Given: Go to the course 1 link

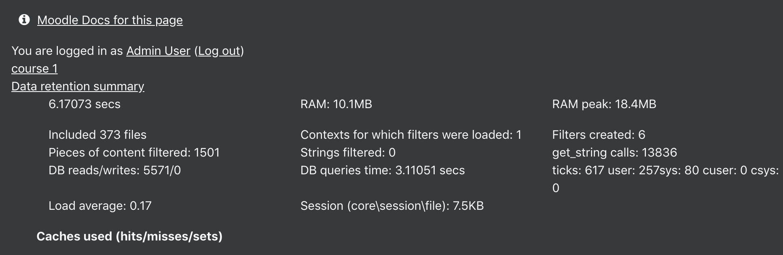Looking at the screenshot, I should coord(34,69).
